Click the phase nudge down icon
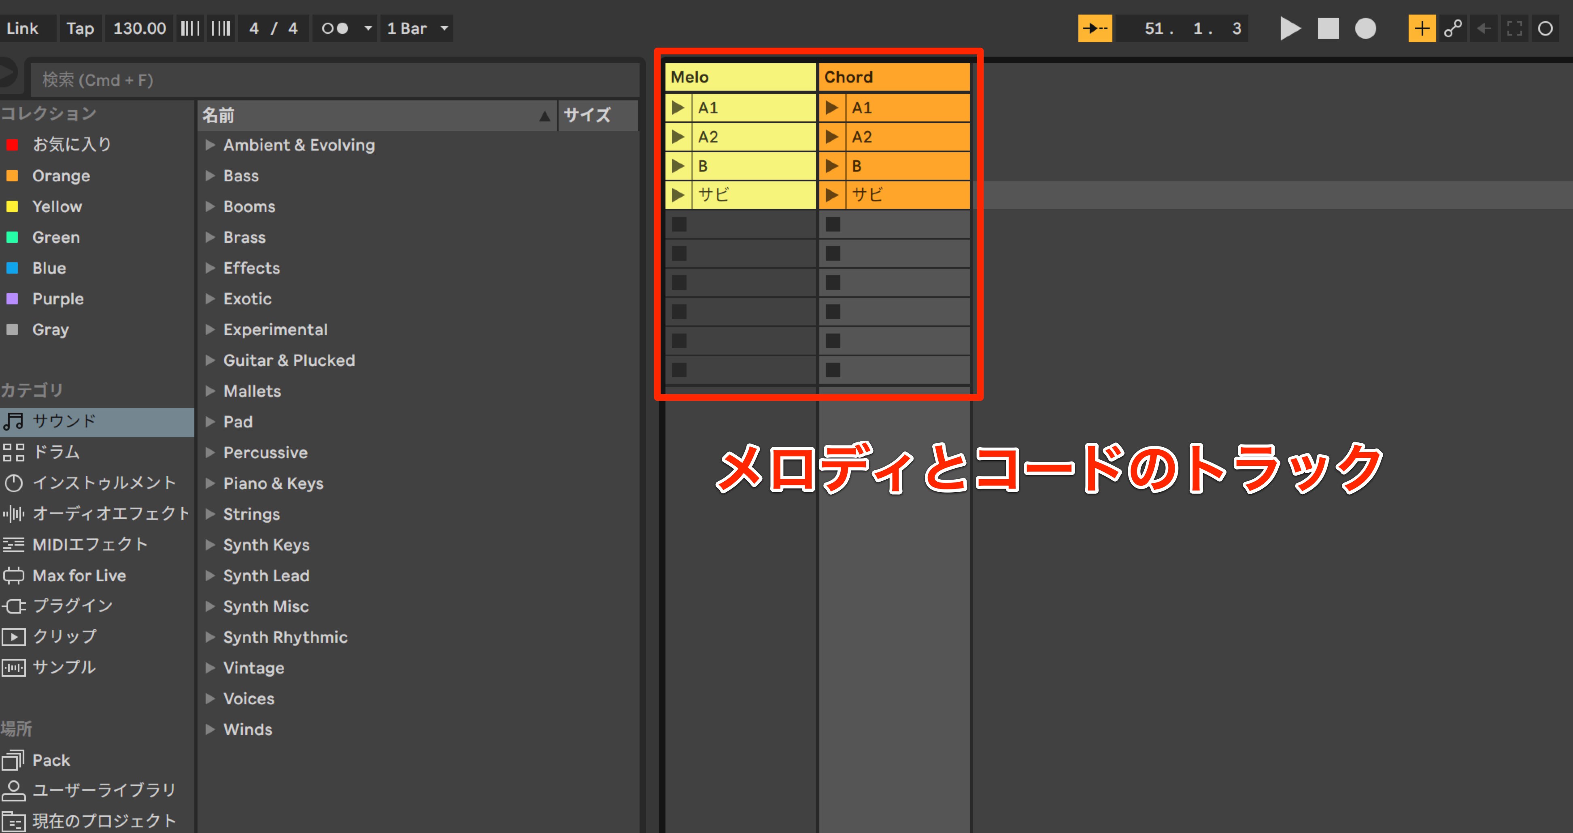This screenshot has width=1573, height=833. pos(190,28)
